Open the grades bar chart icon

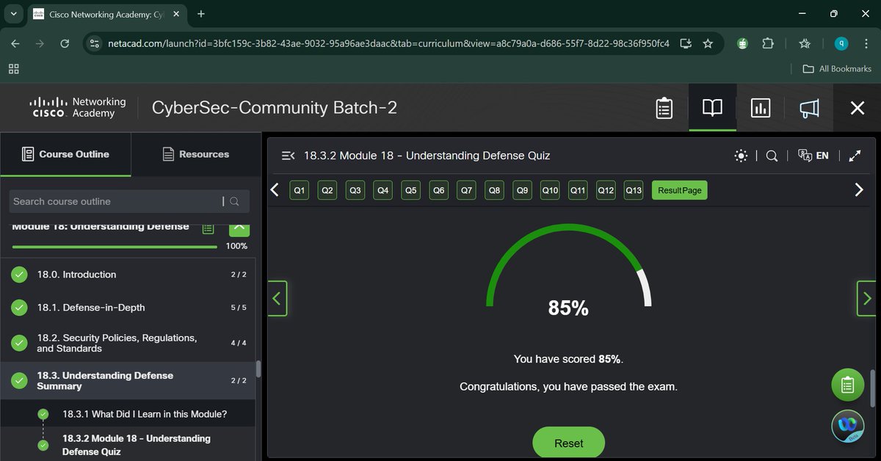coord(761,108)
